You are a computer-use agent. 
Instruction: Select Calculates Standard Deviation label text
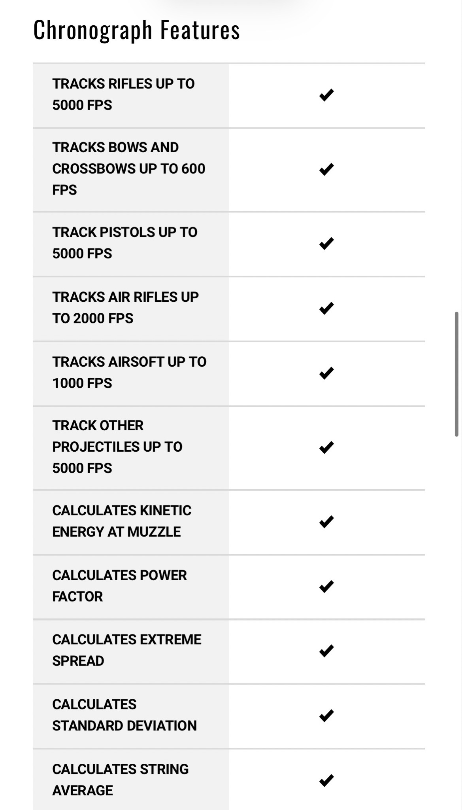click(124, 715)
